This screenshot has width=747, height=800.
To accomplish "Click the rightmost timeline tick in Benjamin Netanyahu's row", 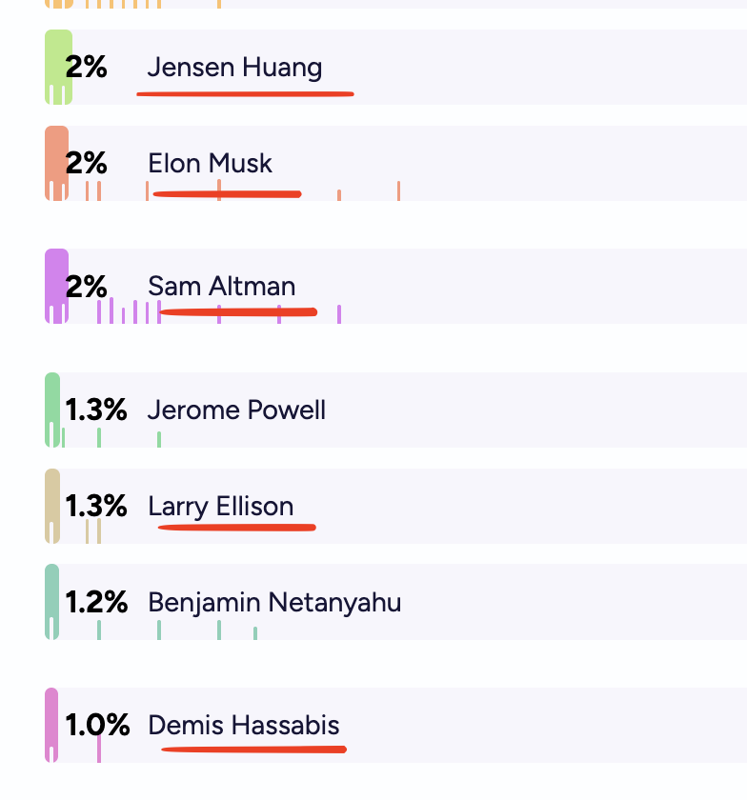I will [x=255, y=632].
